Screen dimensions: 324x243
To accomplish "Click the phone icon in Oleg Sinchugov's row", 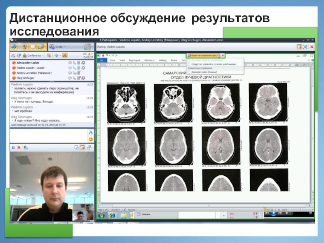I will [75, 78].
